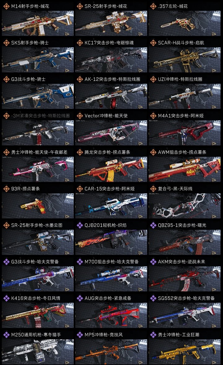This screenshot has height=365, width=223.
Task: Select the AWM狙击步枪-捞点薯条 weapon thumbnail
Action: (185, 170)
